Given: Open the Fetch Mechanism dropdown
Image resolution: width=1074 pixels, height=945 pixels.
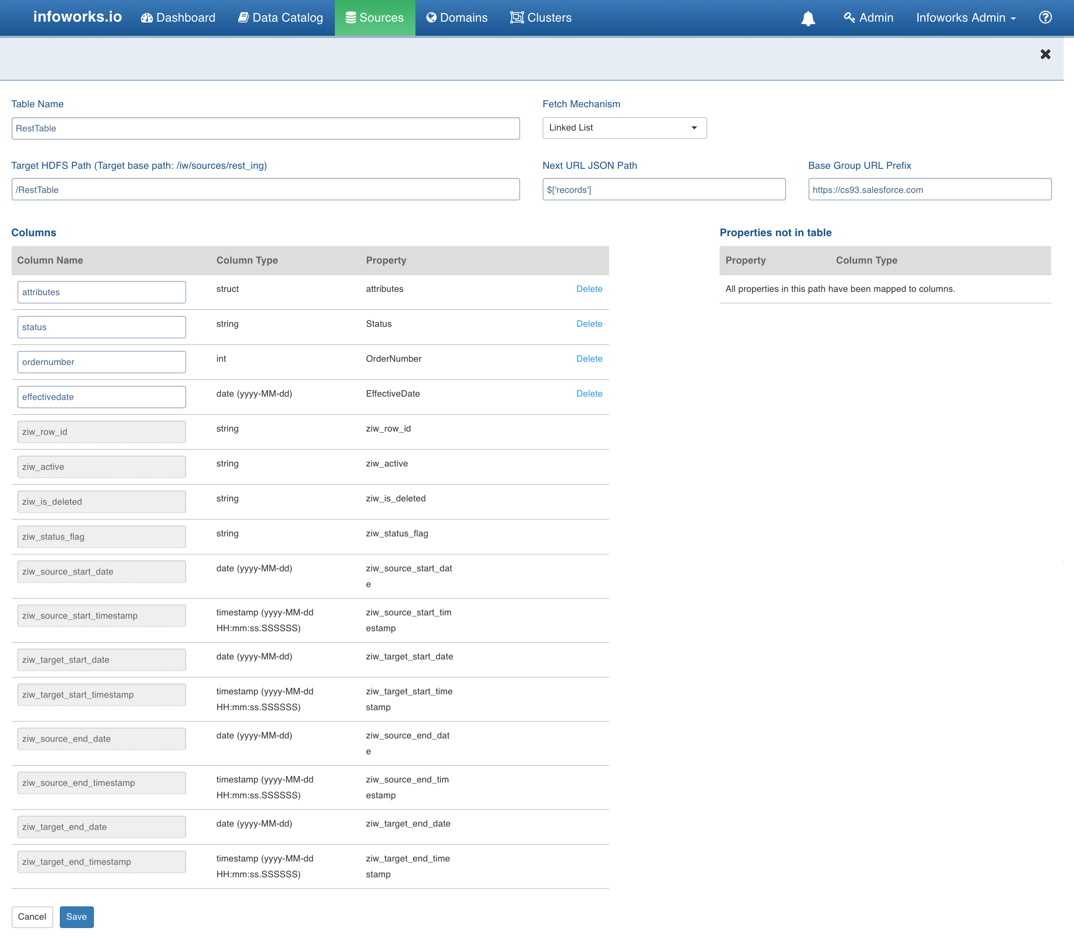Looking at the screenshot, I should [x=624, y=128].
